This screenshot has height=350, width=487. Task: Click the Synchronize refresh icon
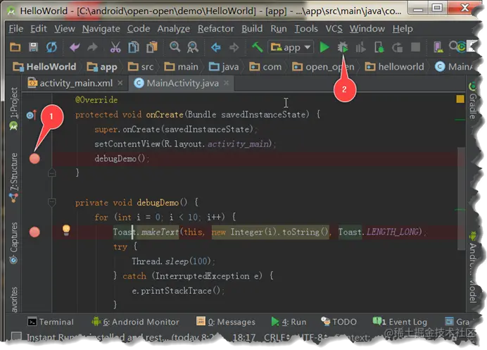click(x=51, y=47)
